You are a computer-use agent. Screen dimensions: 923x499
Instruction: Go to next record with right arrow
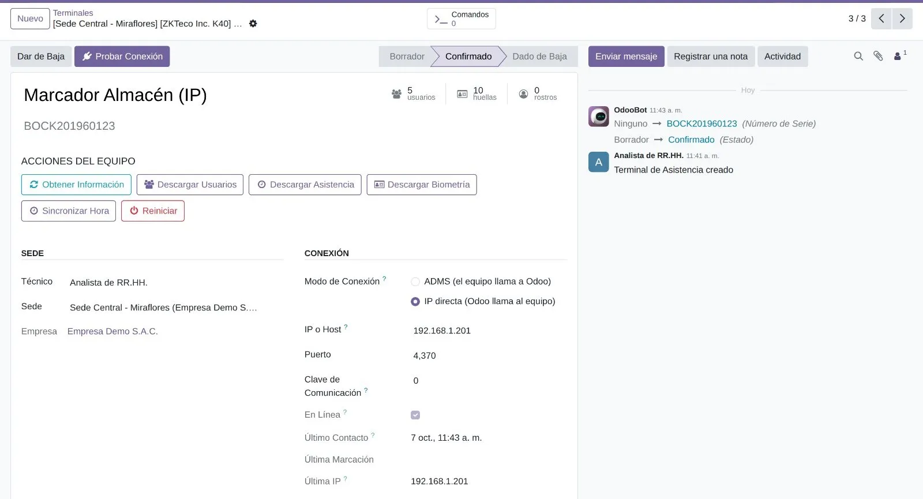(902, 18)
